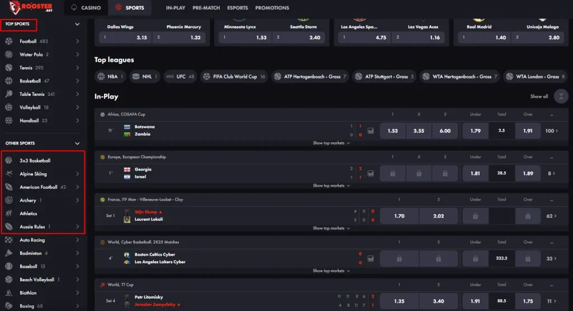Show top markets for Georgia vs Israel

pyautogui.click(x=331, y=185)
